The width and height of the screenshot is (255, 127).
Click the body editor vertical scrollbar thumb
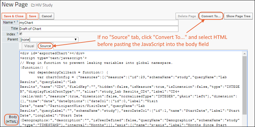click(244, 85)
